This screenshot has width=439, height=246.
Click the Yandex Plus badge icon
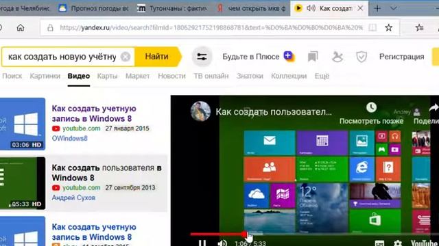click(289, 56)
